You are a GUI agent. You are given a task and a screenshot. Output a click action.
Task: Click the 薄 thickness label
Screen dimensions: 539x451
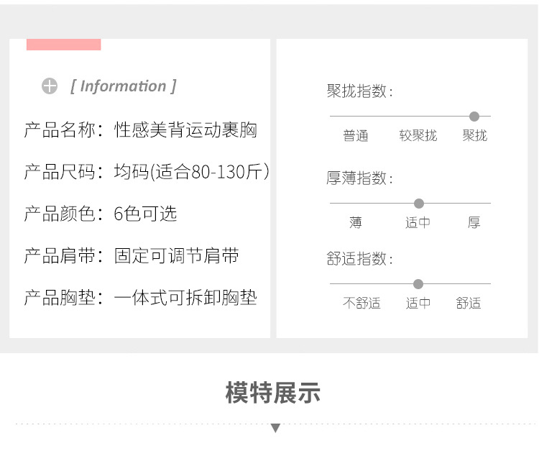356,222
